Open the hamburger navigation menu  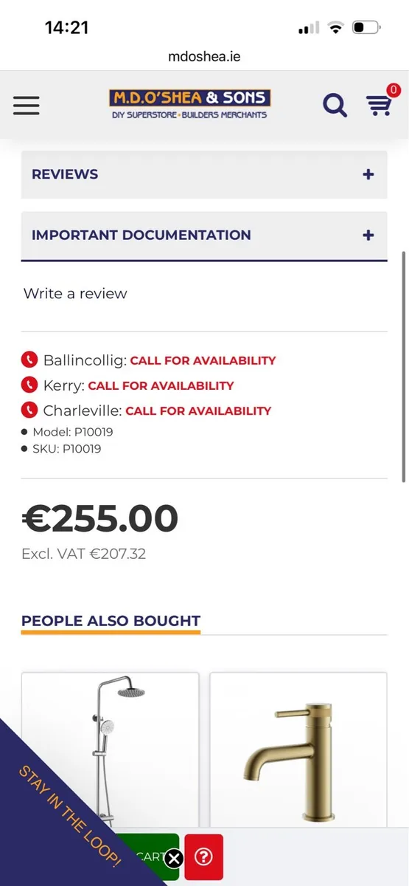click(26, 106)
